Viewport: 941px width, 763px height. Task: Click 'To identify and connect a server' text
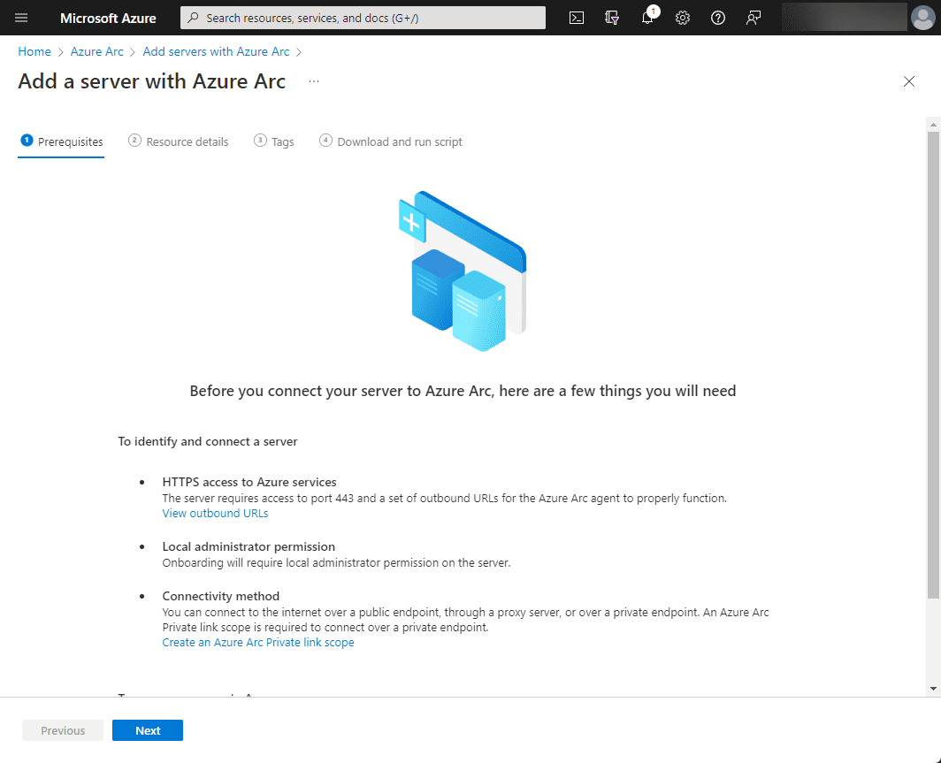click(208, 441)
